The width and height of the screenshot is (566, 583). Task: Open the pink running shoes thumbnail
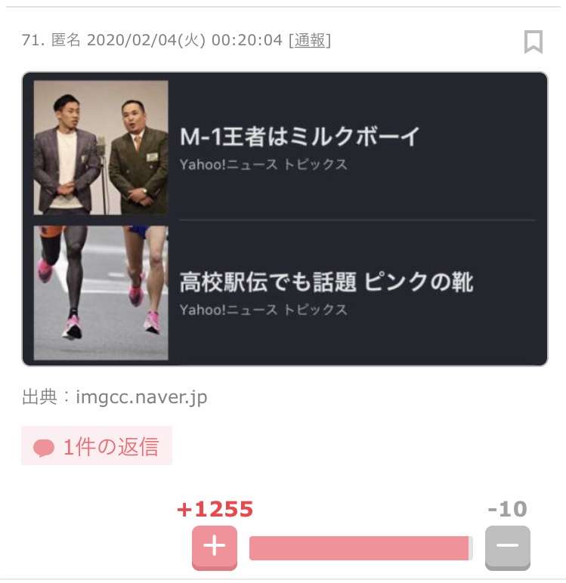[101, 292]
